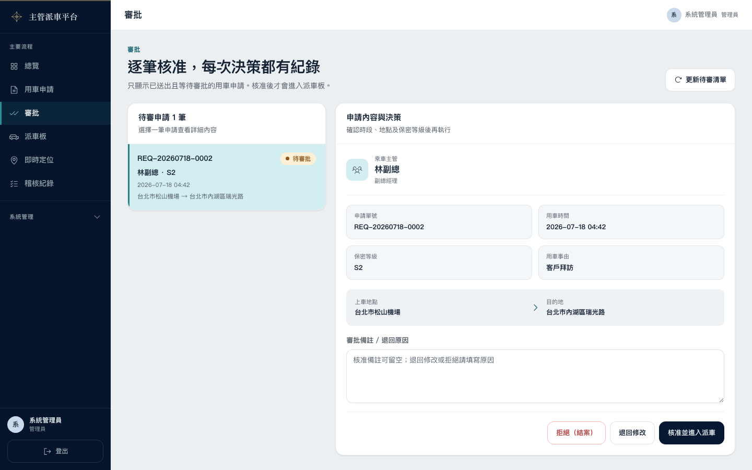Click the arrow chevron between pickup and destination
The height and width of the screenshot is (470, 752).
(x=535, y=308)
